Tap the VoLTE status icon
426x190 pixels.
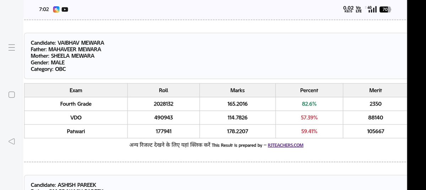pyautogui.click(x=358, y=10)
